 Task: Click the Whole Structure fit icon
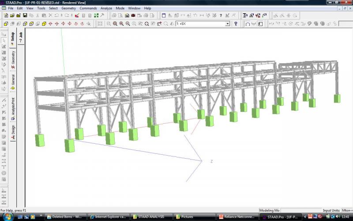[100, 24]
